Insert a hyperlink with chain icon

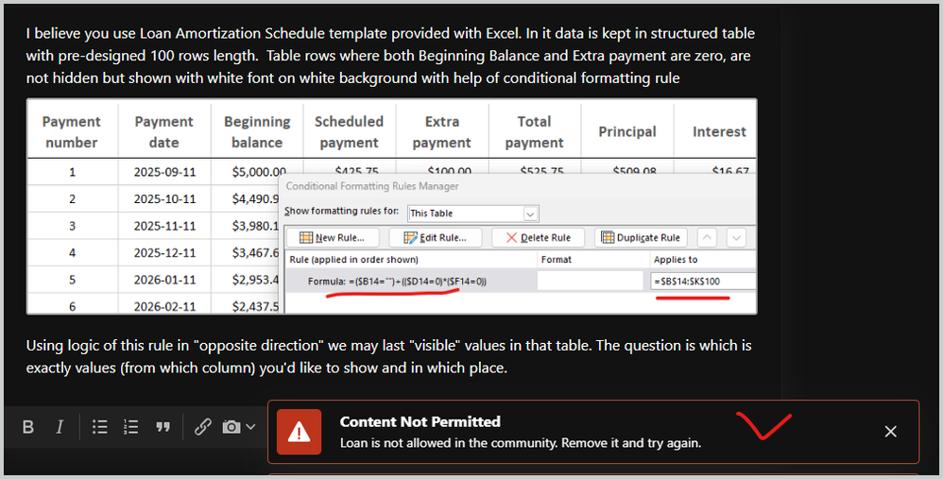pyautogui.click(x=202, y=427)
